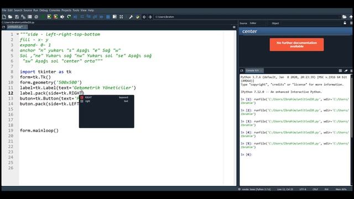Click the import tkinter as tk line

[45, 72]
